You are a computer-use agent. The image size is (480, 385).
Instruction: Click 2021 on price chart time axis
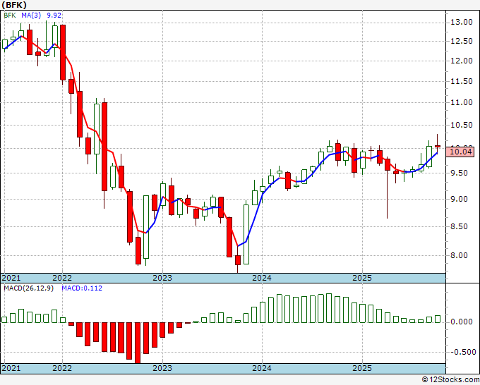click(x=11, y=278)
